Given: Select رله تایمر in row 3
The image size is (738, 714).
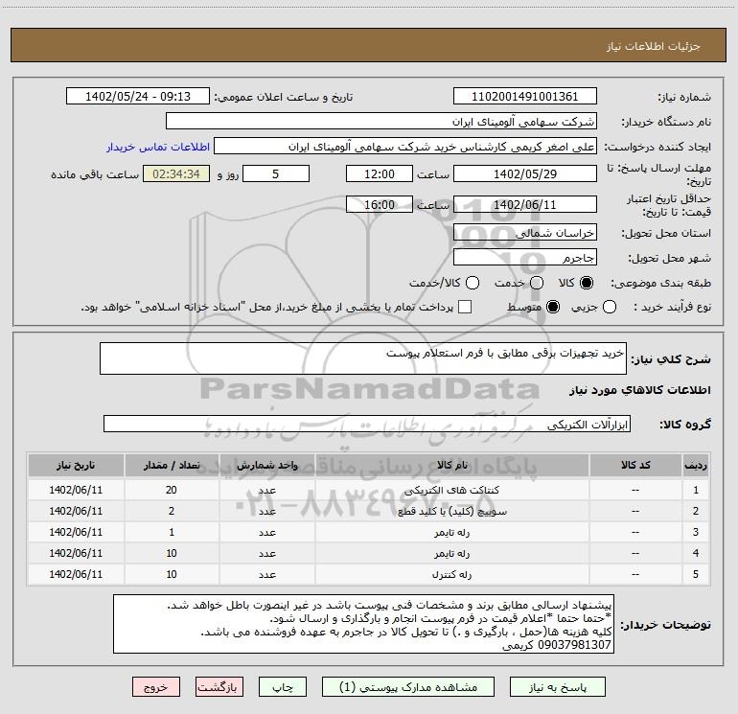Looking at the screenshot, I should point(451,532).
